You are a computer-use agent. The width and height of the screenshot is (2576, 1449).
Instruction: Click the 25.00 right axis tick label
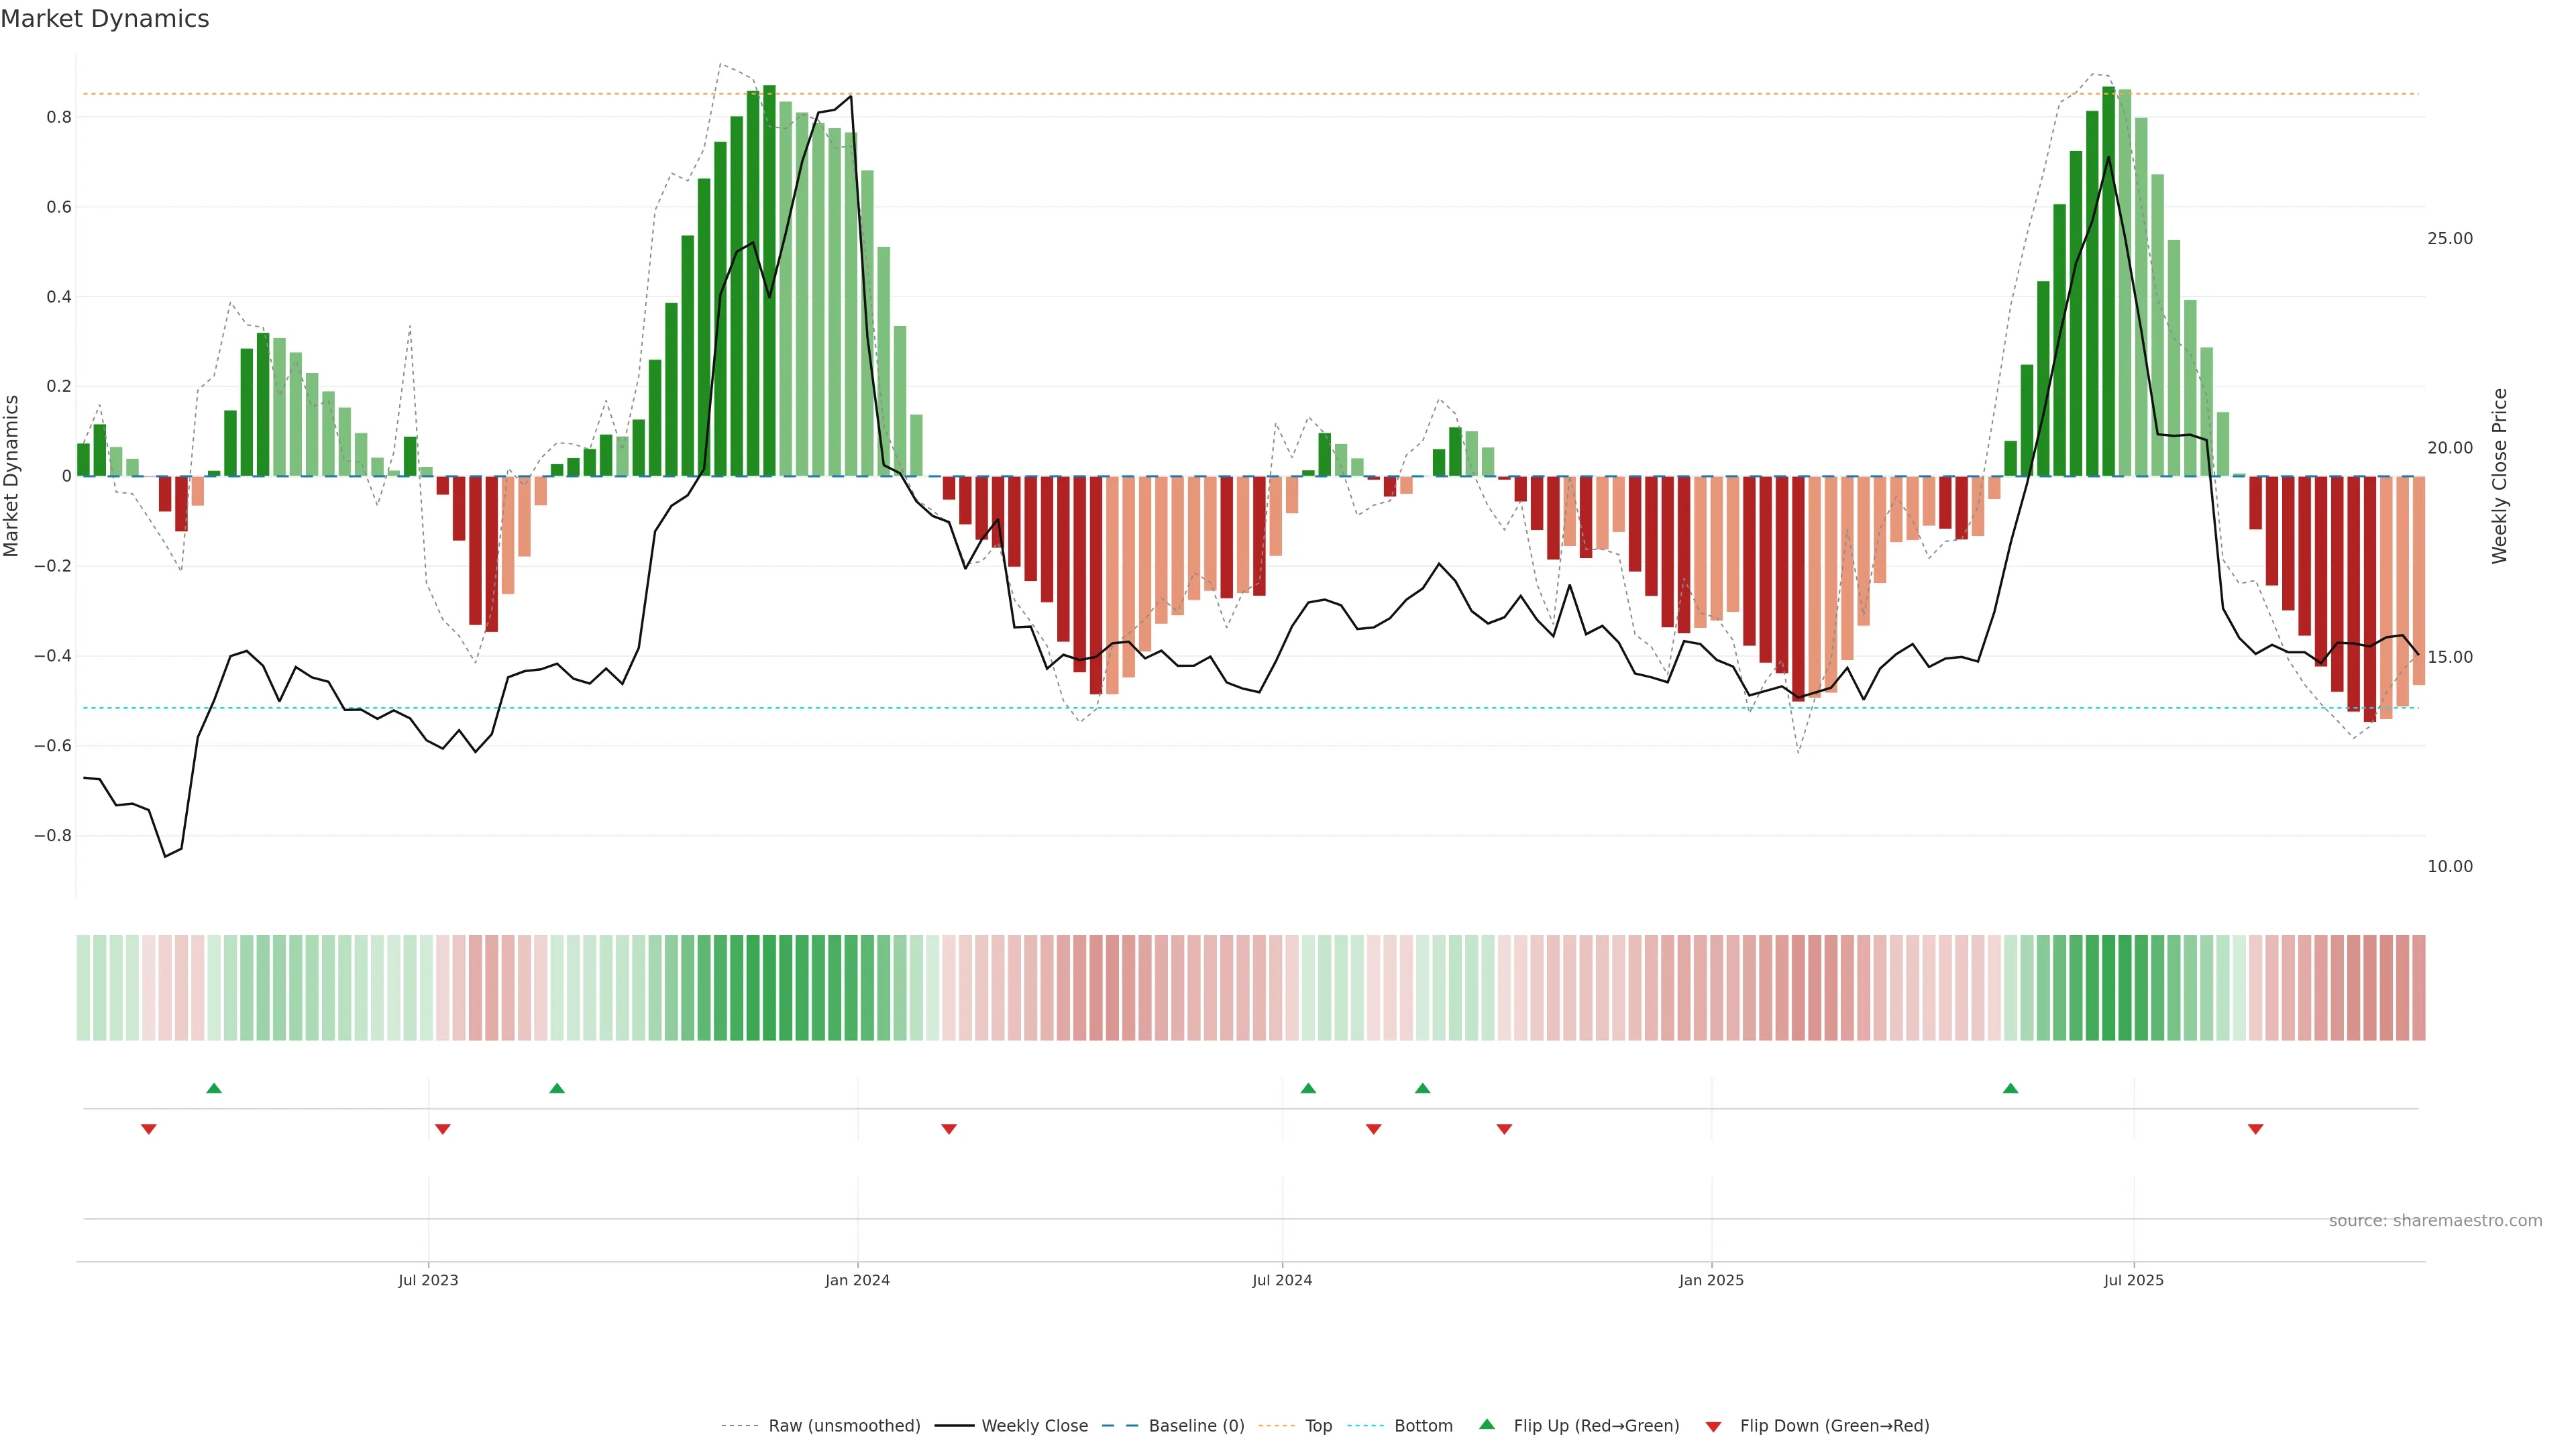pos(2449,238)
